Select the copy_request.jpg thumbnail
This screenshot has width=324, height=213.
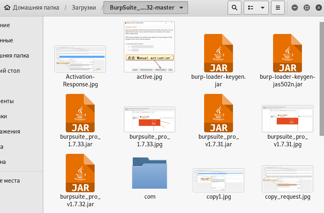pyautogui.click(x=288, y=179)
